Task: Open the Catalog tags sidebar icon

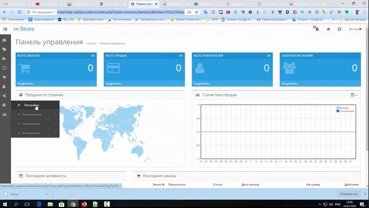Action: tap(4, 49)
